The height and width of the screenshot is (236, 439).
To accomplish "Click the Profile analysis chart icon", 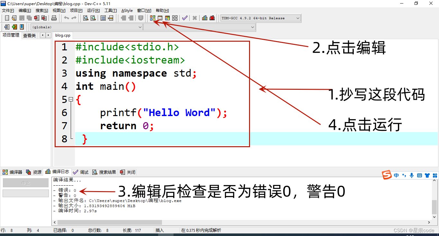I will click(x=205, y=18).
